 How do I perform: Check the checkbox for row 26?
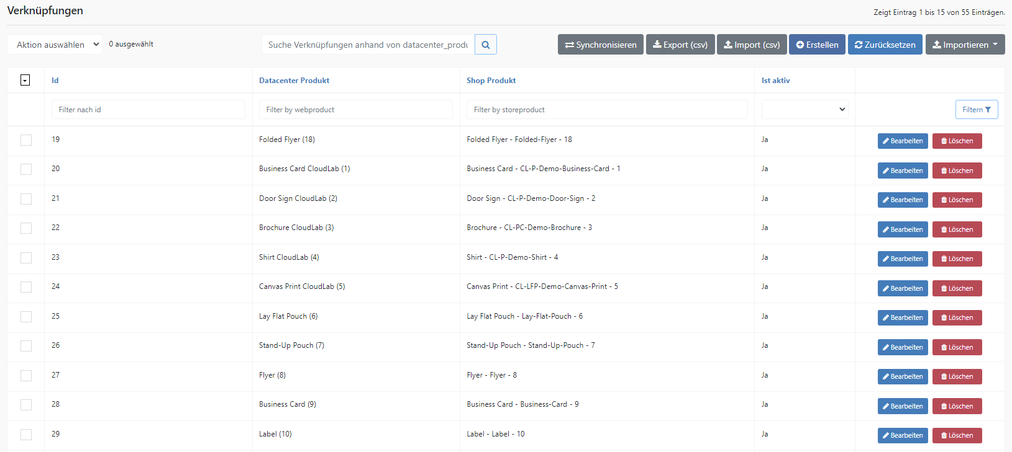[26, 346]
